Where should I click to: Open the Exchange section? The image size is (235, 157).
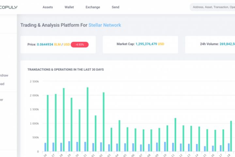[93, 7]
